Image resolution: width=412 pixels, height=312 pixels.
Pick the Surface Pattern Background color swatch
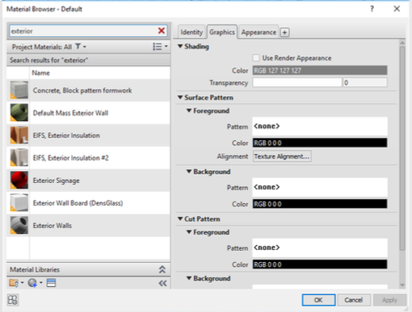click(320, 204)
